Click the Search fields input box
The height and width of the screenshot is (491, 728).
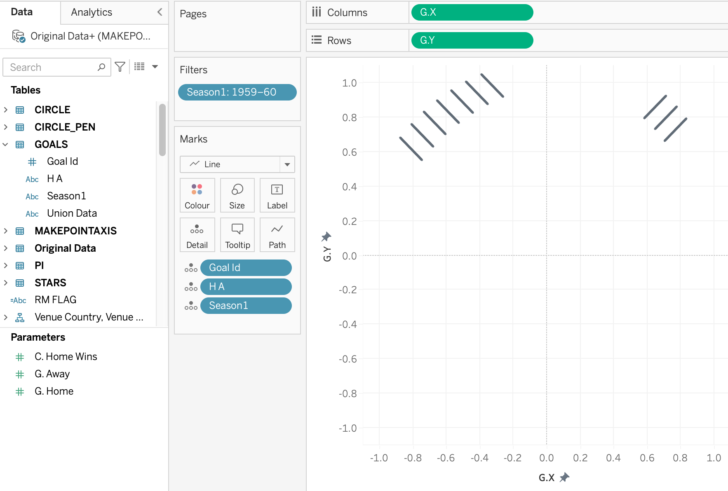click(x=52, y=67)
